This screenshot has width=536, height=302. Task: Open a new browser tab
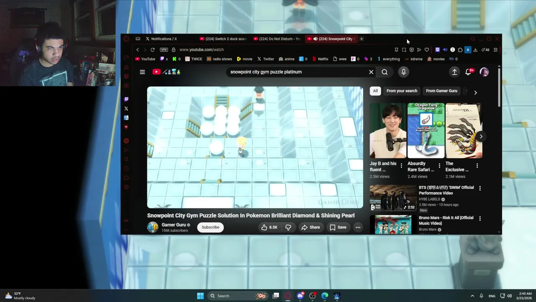pyautogui.click(x=361, y=39)
